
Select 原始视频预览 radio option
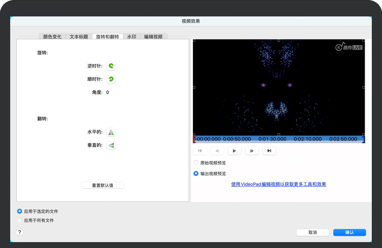click(x=196, y=163)
